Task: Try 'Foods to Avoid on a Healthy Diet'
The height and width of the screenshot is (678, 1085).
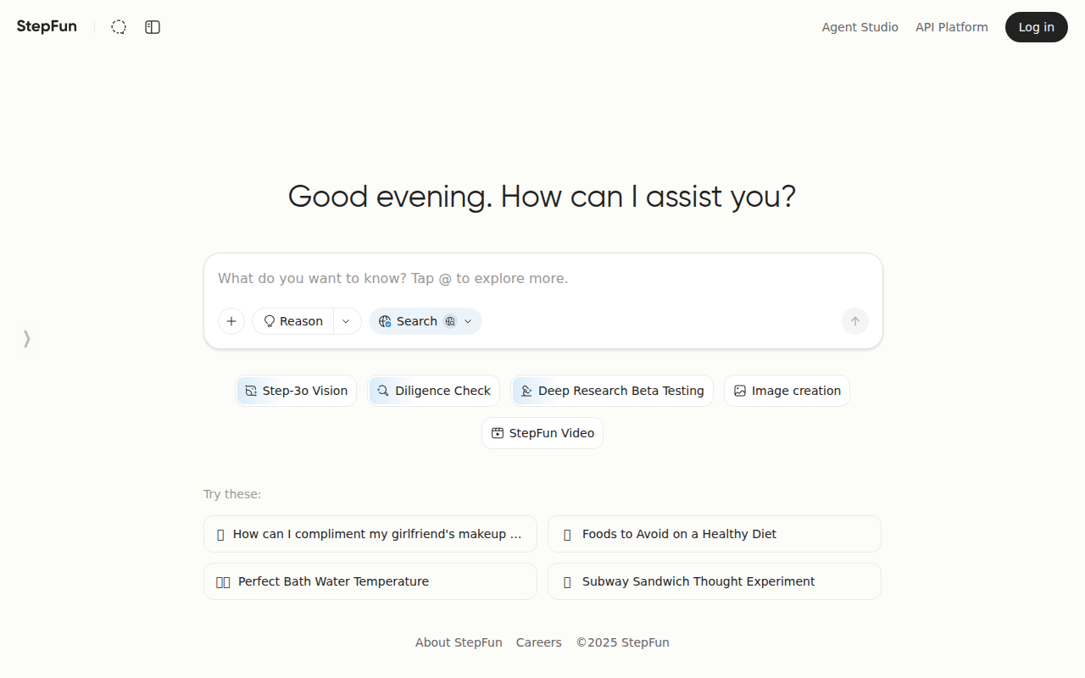Action: coord(715,534)
